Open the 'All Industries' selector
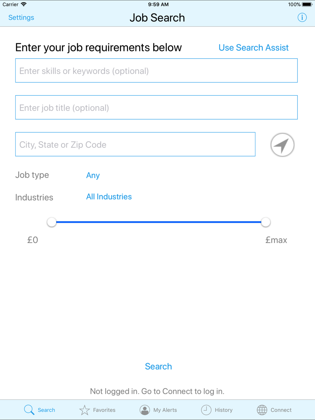The image size is (315, 420). (109, 197)
